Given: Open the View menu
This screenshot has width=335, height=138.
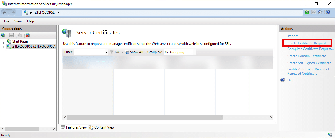Looking at the screenshot, I should tap(18, 21).
